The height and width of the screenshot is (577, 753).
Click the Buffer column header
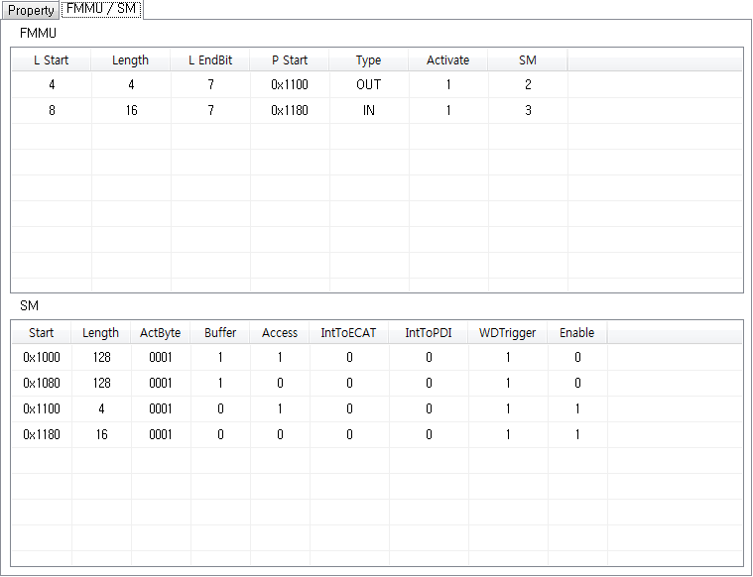(219, 333)
